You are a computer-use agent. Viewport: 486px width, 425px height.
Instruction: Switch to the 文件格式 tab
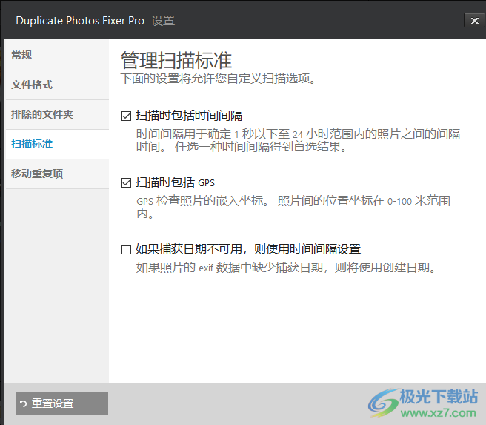(x=57, y=85)
